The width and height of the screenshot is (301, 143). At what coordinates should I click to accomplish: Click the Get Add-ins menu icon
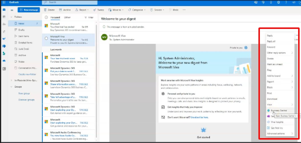tap(268, 128)
